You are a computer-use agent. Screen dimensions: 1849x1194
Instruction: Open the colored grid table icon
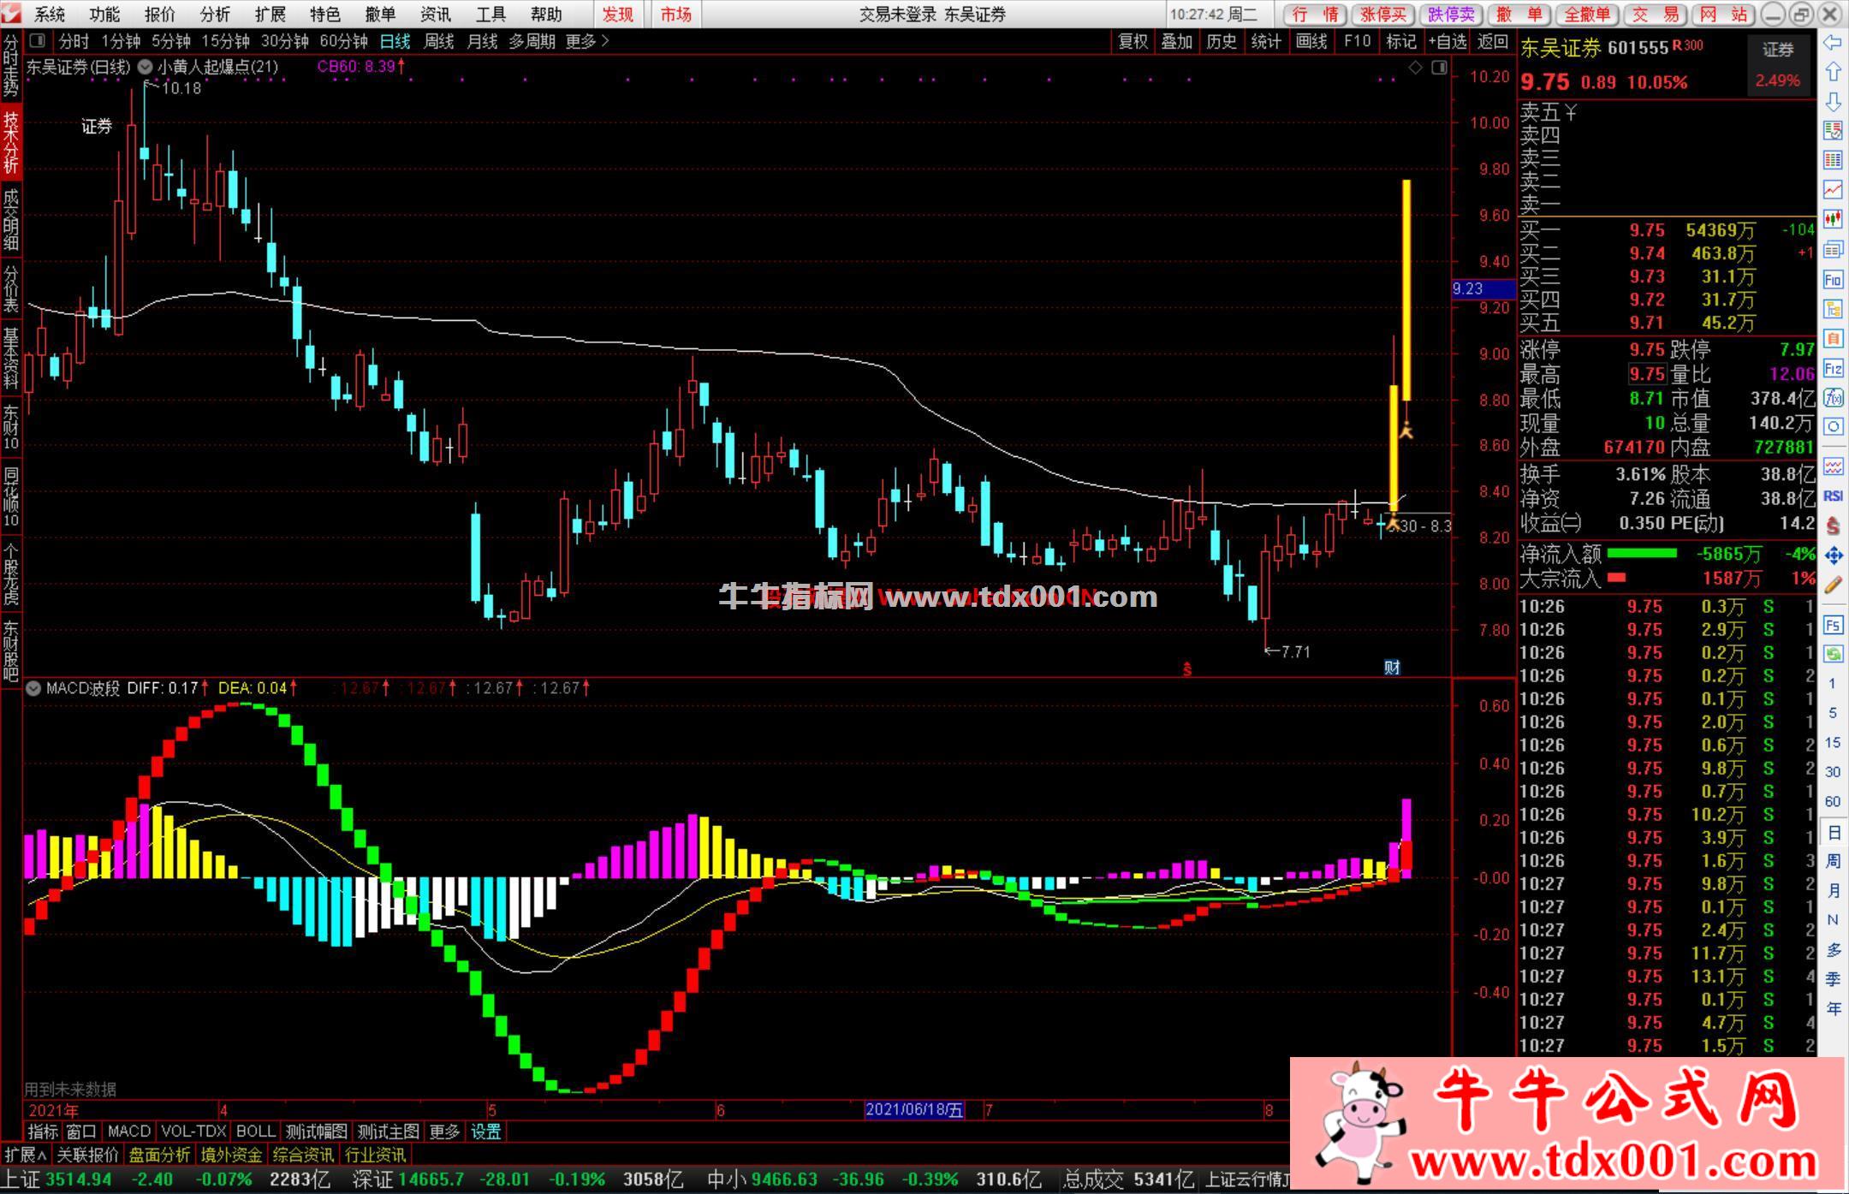point(1833,160)
